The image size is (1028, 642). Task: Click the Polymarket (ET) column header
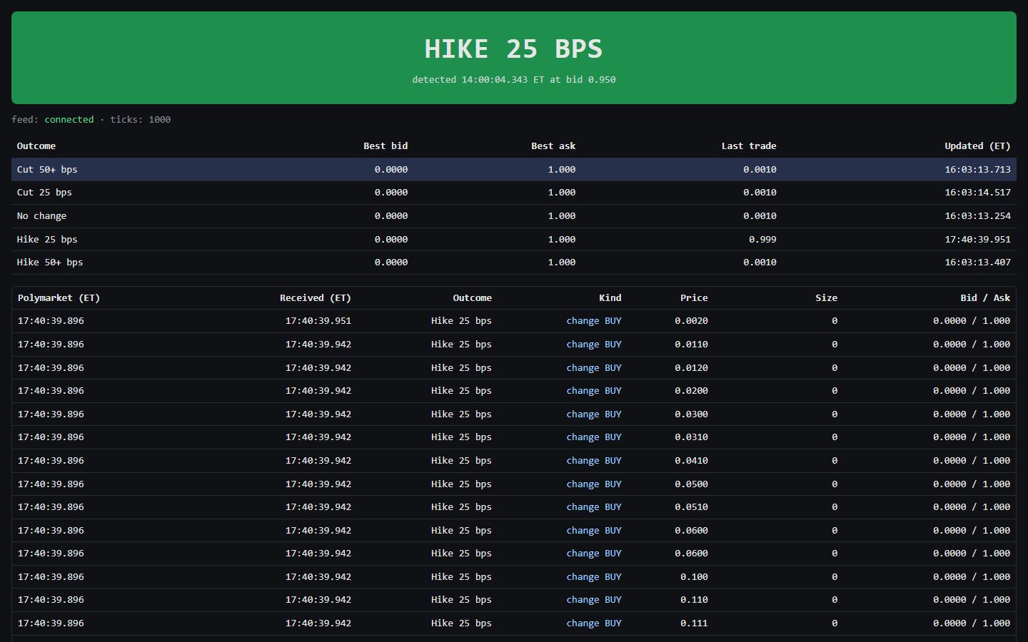point(59,297)
